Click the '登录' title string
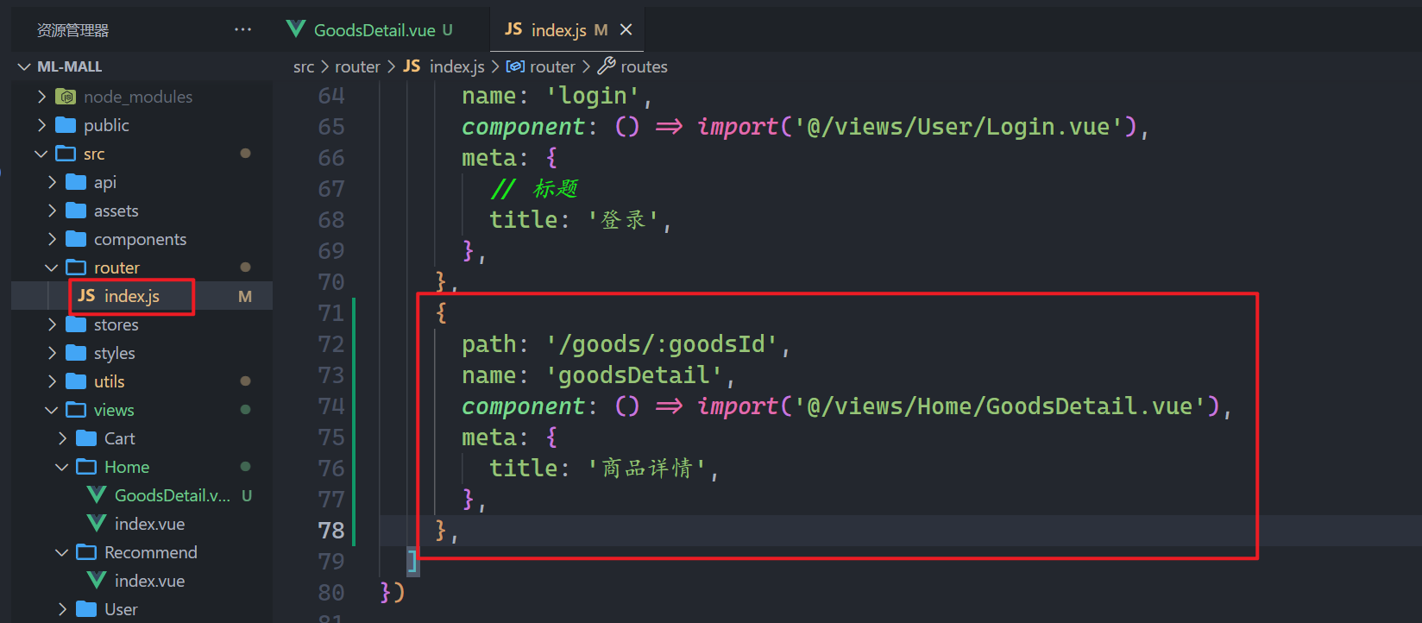This screenshot has height=623, width=1422. pos(624,220)
